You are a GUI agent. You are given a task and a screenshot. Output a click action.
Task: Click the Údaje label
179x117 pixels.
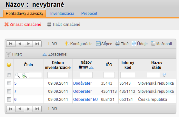(x=142, y=44)
